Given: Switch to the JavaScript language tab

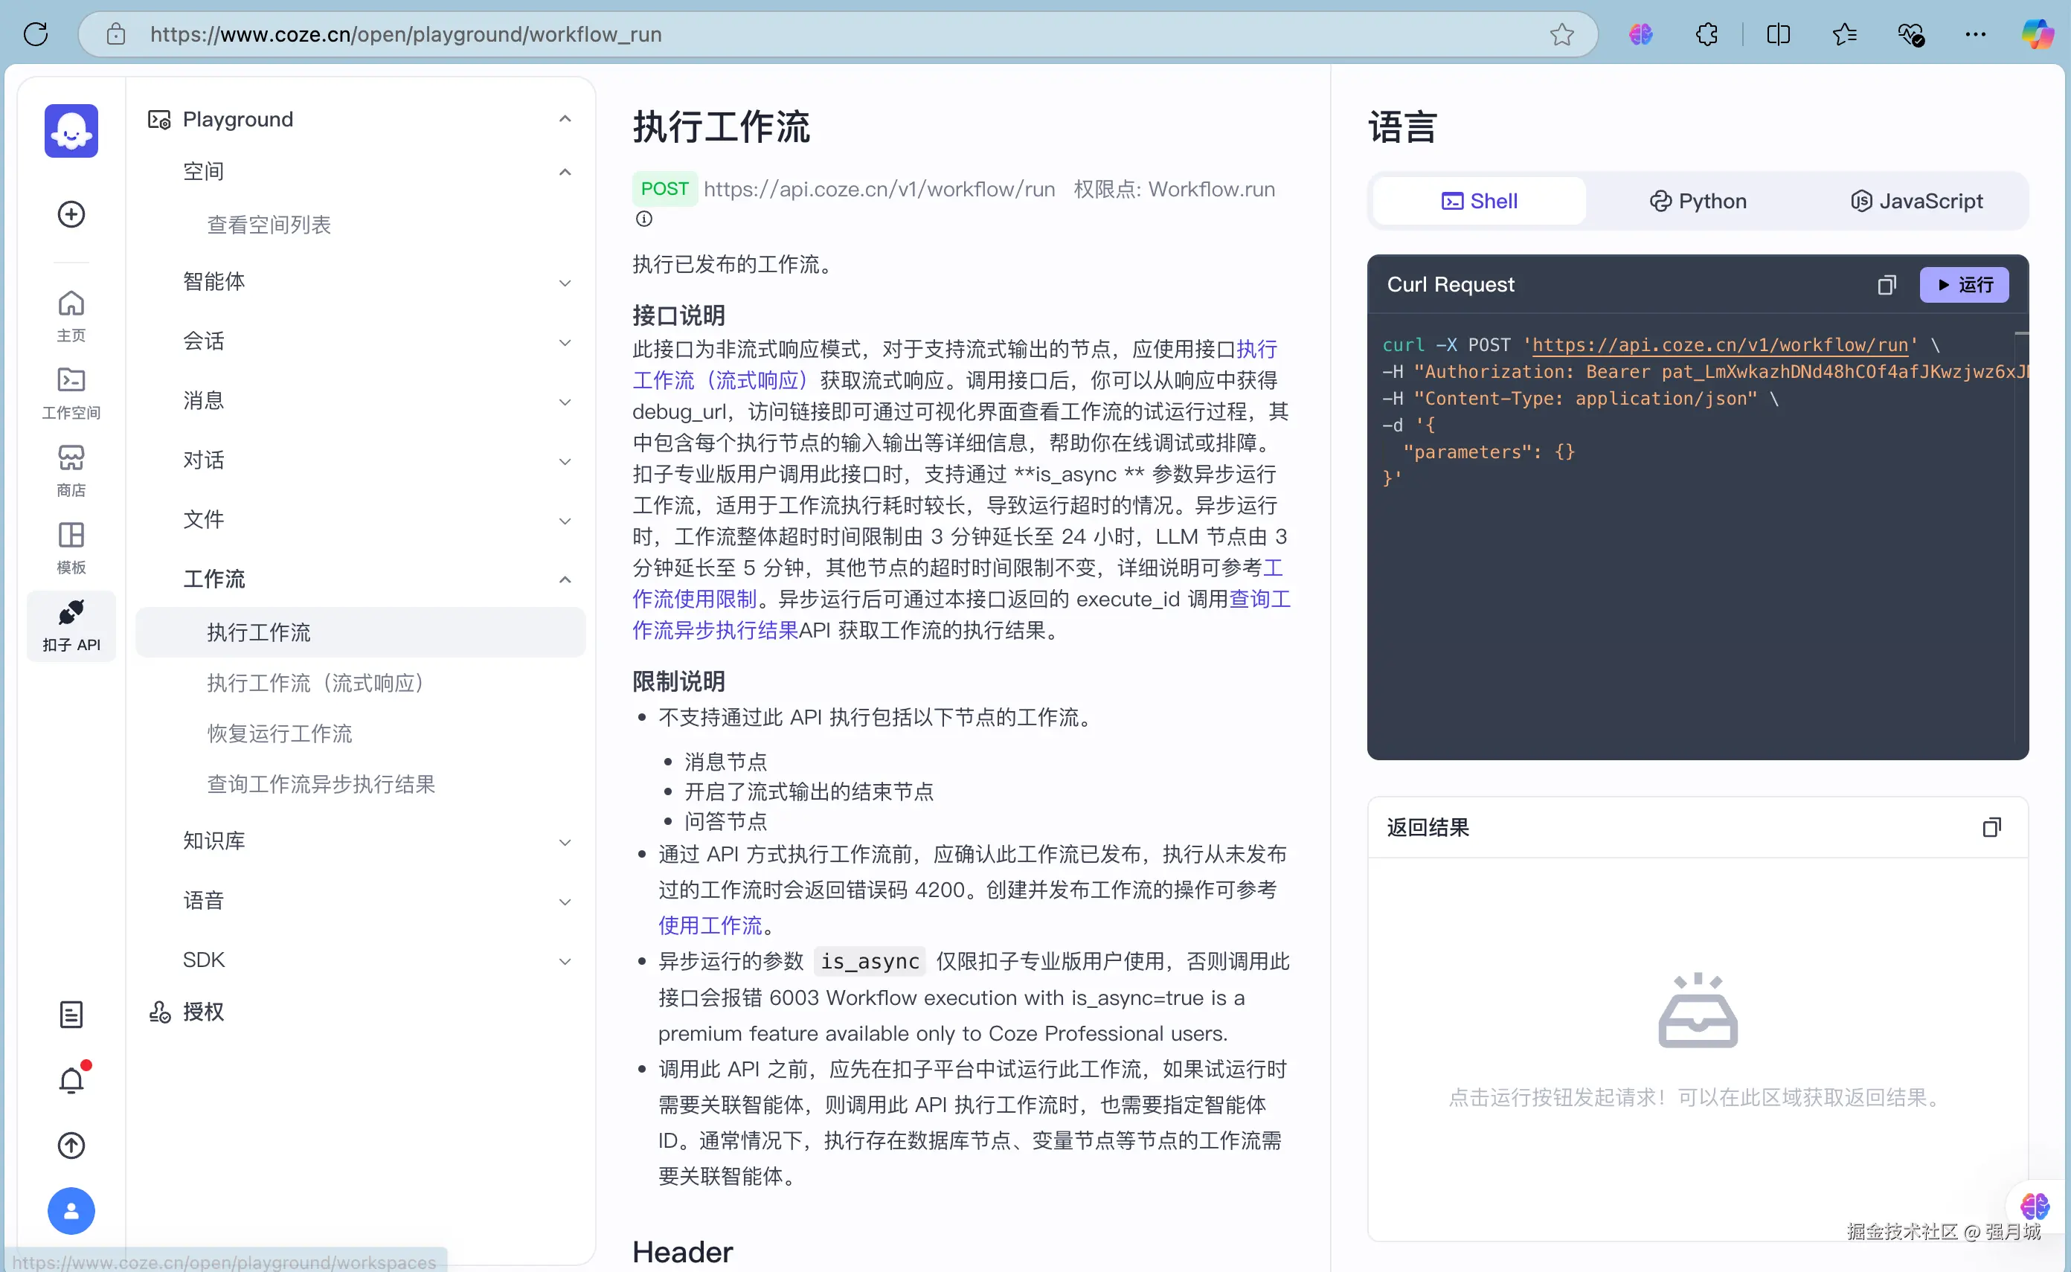Looking at the screenshot, I should [1916, 201].
